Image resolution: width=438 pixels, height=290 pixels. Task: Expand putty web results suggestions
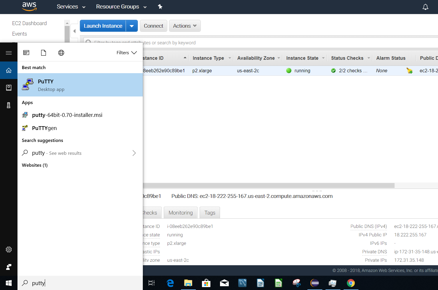point(134,153)
